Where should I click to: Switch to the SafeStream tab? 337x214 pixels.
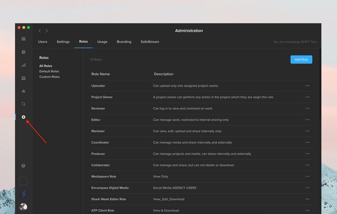pos(150,42)
